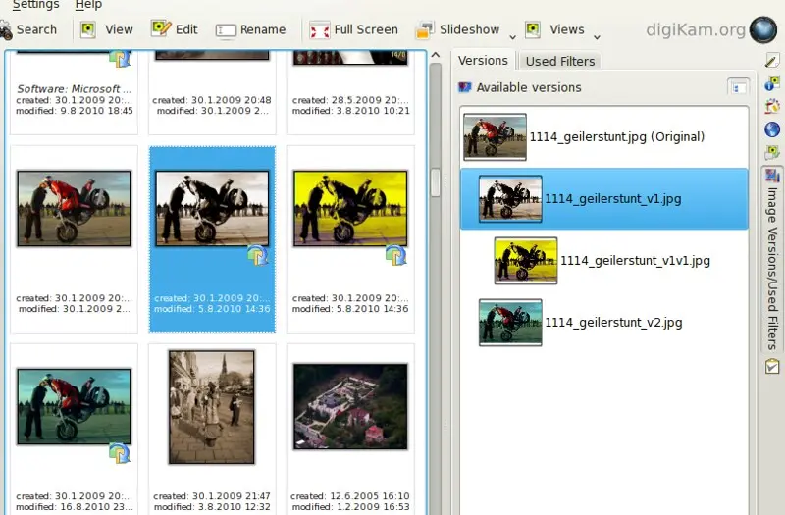Click version badge on black-and-white thumbnail
Viewport: 785px width, 515px height.
tap(258, 255)
